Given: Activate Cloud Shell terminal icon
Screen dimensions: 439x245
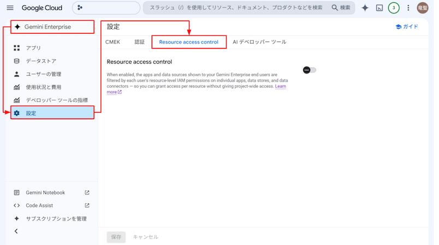Looking at the screenshot, I should (379, 8).
